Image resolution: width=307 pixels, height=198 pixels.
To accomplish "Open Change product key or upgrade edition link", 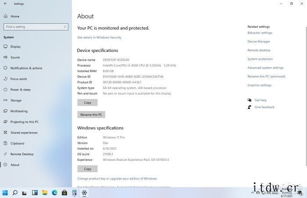I will coord(117,178).
